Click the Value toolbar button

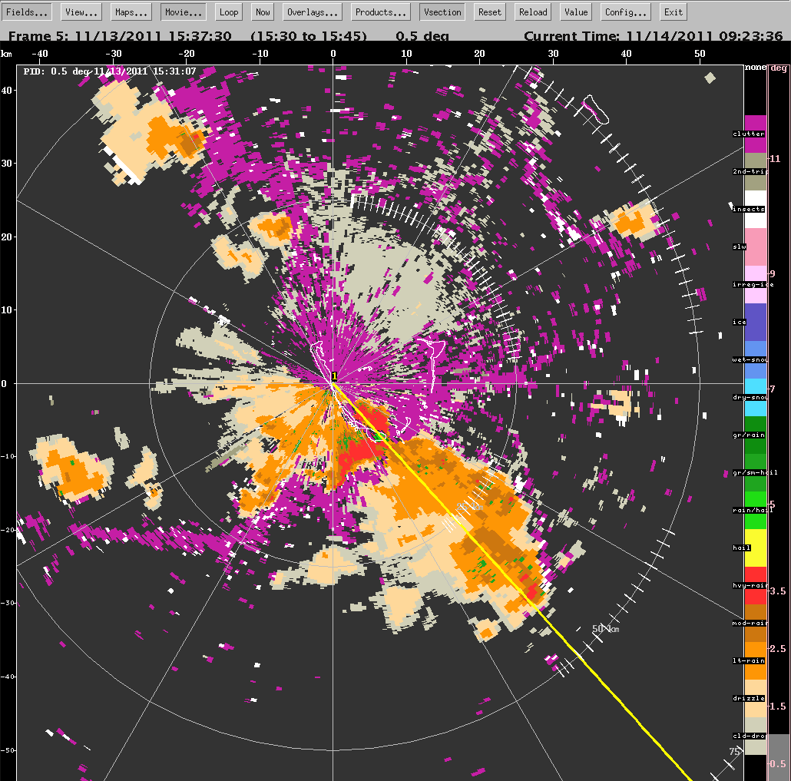(575, 12)
